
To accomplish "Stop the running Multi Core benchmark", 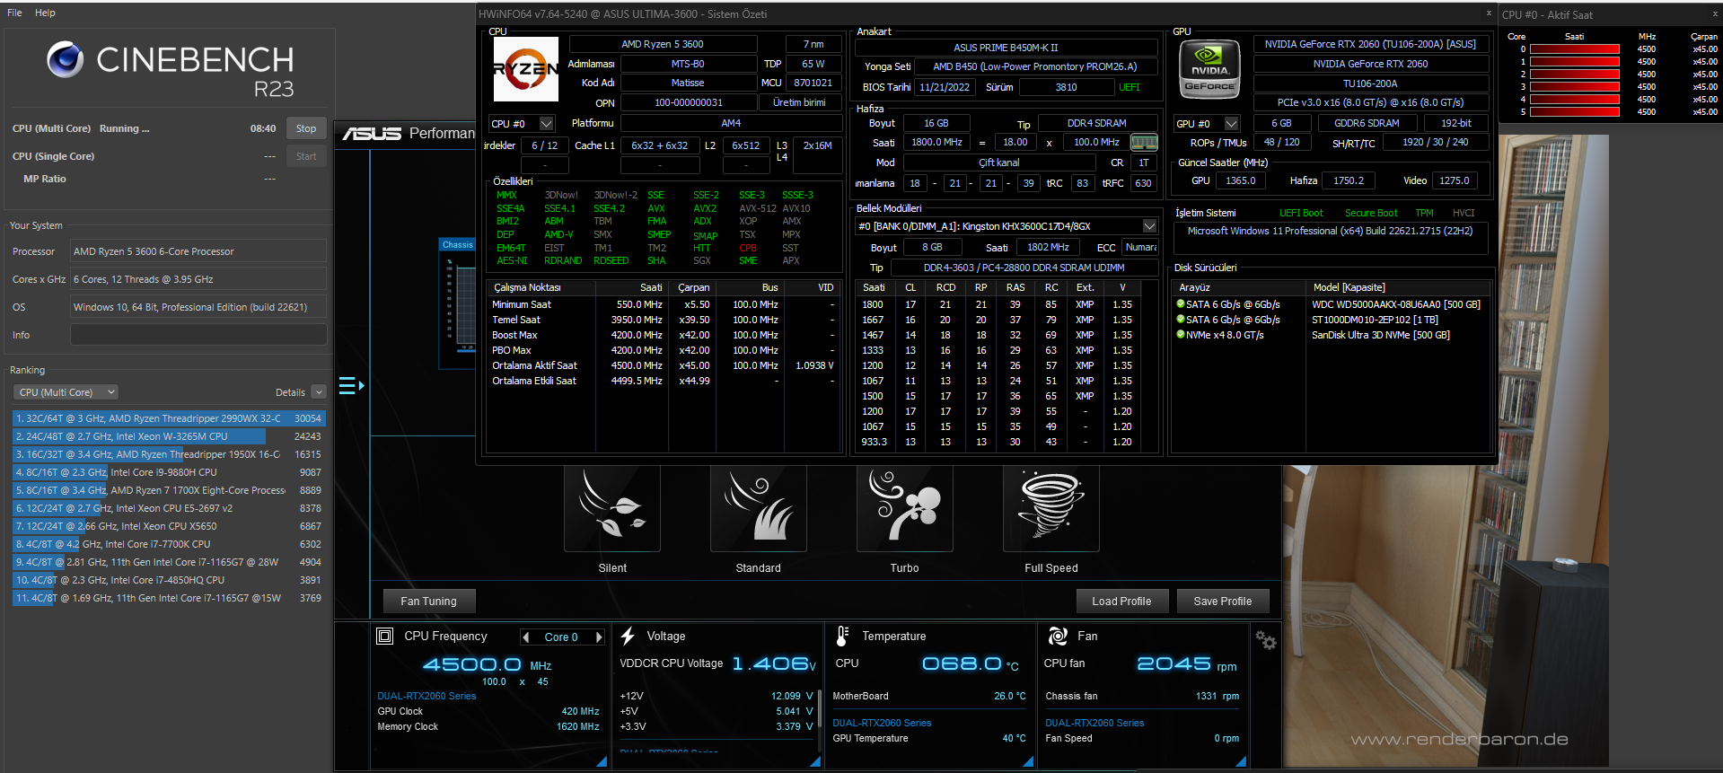I will 306,128.
